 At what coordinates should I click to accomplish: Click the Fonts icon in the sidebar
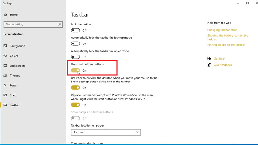click(x=5, y=85)
